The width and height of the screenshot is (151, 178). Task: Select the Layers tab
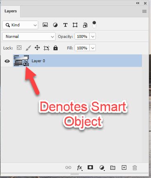coord(11,11)
